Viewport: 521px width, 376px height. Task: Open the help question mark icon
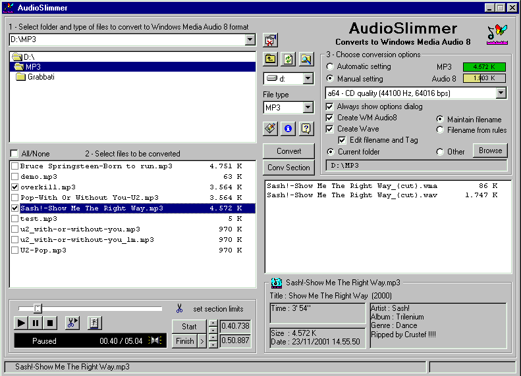point(306,128)
